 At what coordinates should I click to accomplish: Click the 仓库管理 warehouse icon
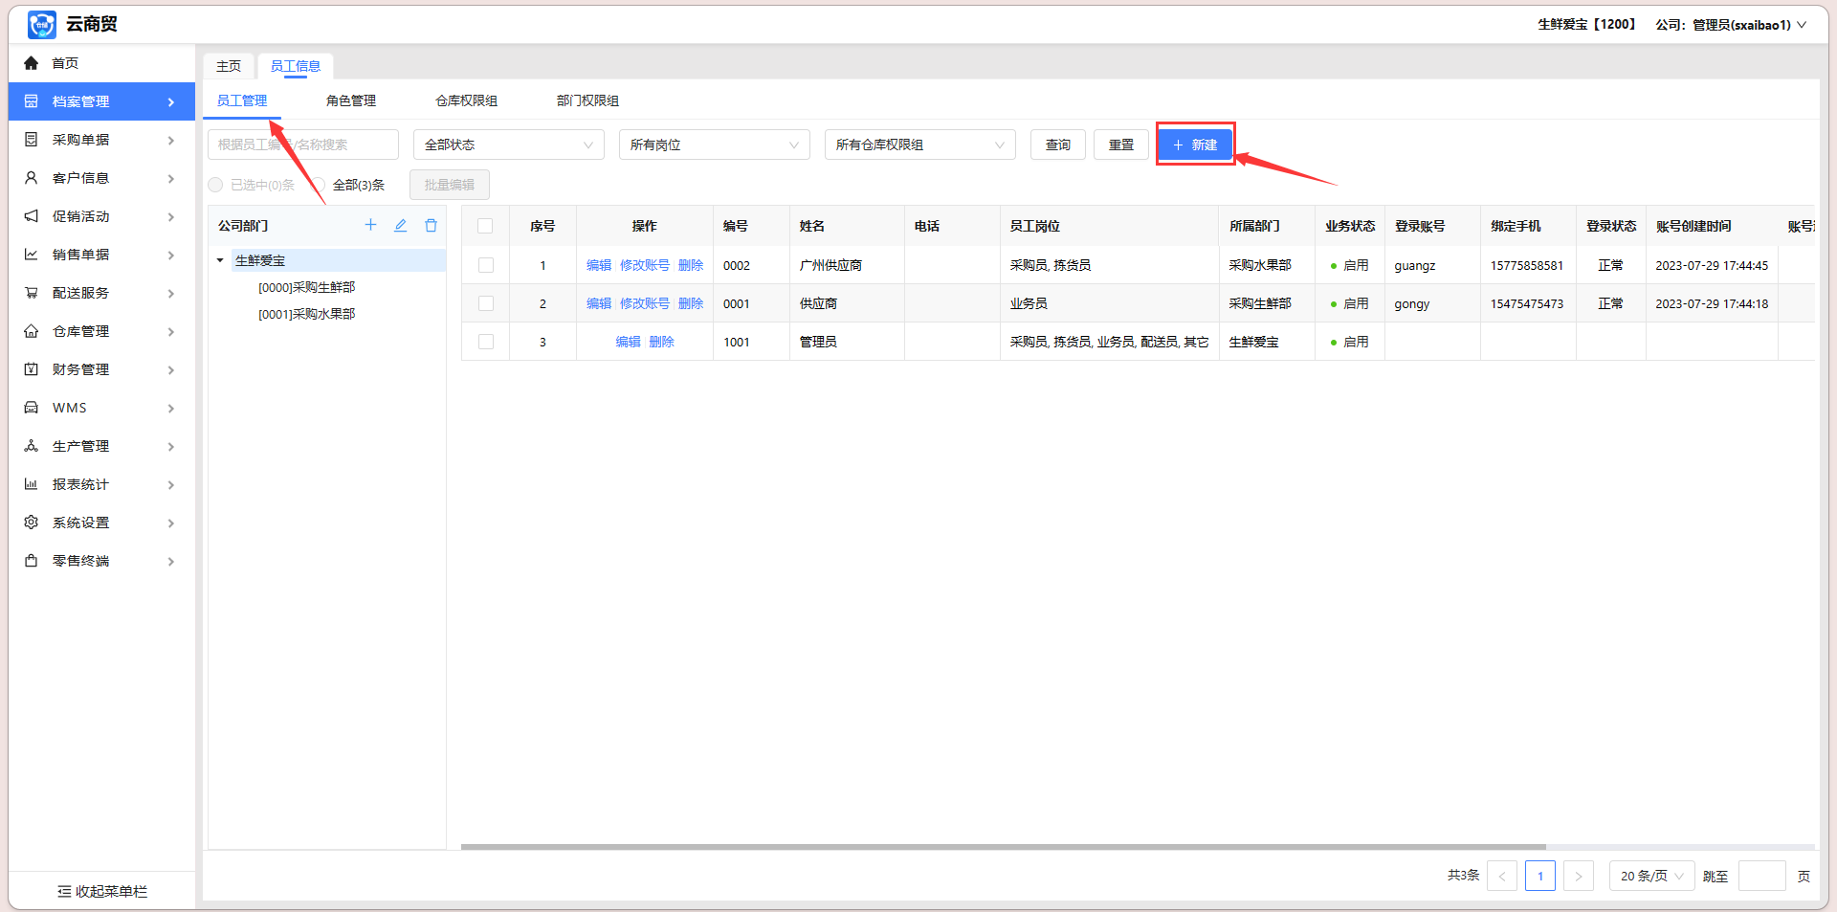[x=32, y=331]
